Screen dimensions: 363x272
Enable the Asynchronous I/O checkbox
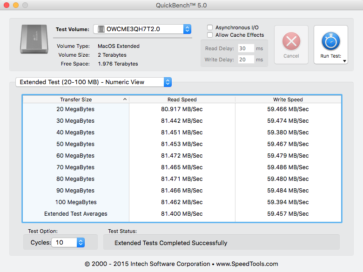[x=210, y=28]
